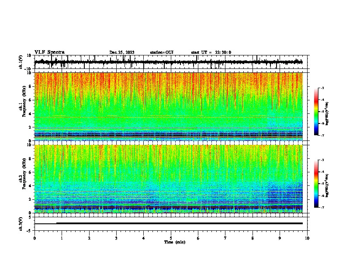Image resolution: width=346 pixels, height=267 pixels.
Task: Click the lower color bar log(PSD) unit label
Action: point(327,185)
